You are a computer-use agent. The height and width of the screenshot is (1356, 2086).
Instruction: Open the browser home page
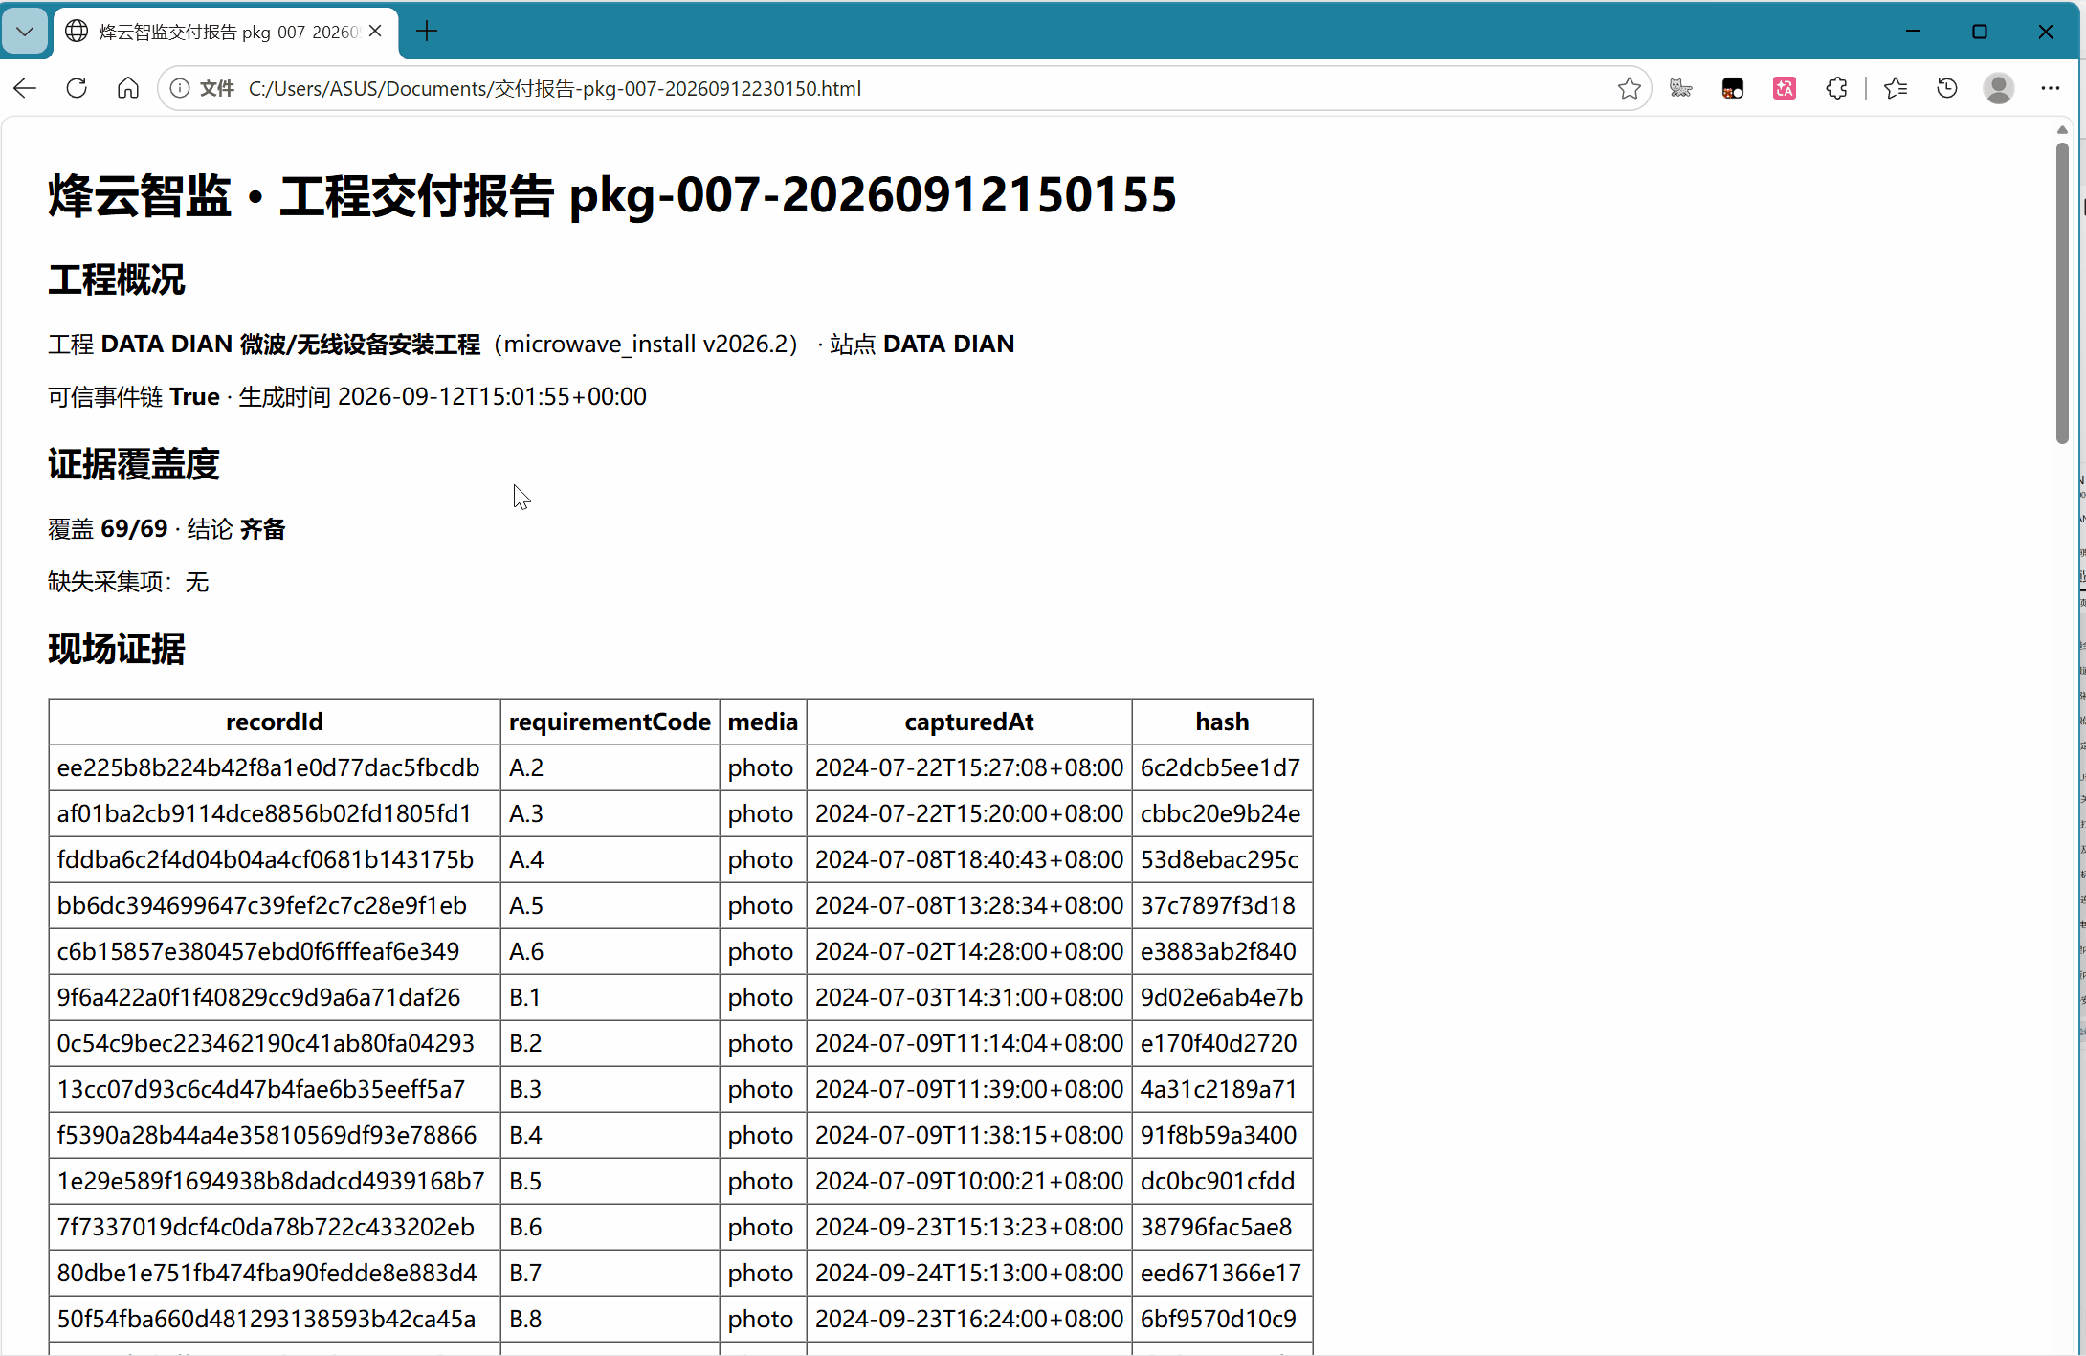click(x=128, y=88)
